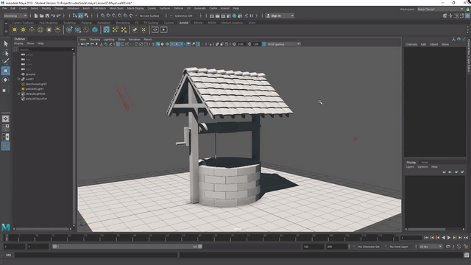Select the Lasso tool in the toolbox
Viewport: 471px width, 265px height.
pos(5,53)
